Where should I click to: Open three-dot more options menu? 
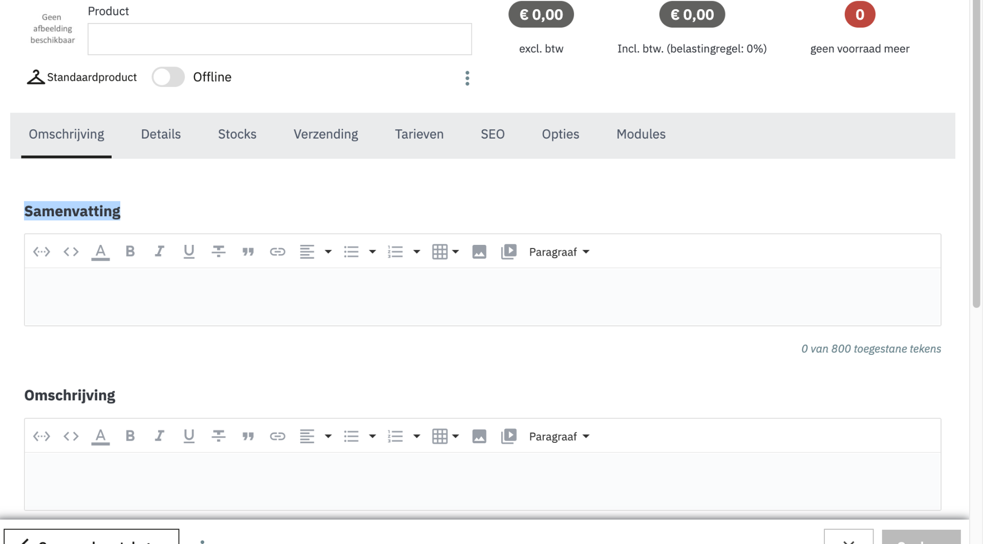[x=467, y=78]
